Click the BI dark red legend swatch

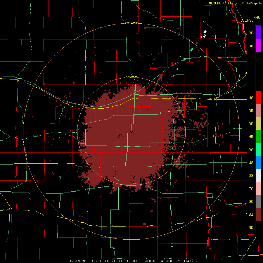pyautogui.click(x=258, y=214)
